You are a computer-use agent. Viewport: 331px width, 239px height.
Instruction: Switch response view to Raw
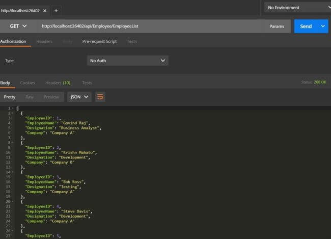30,97
